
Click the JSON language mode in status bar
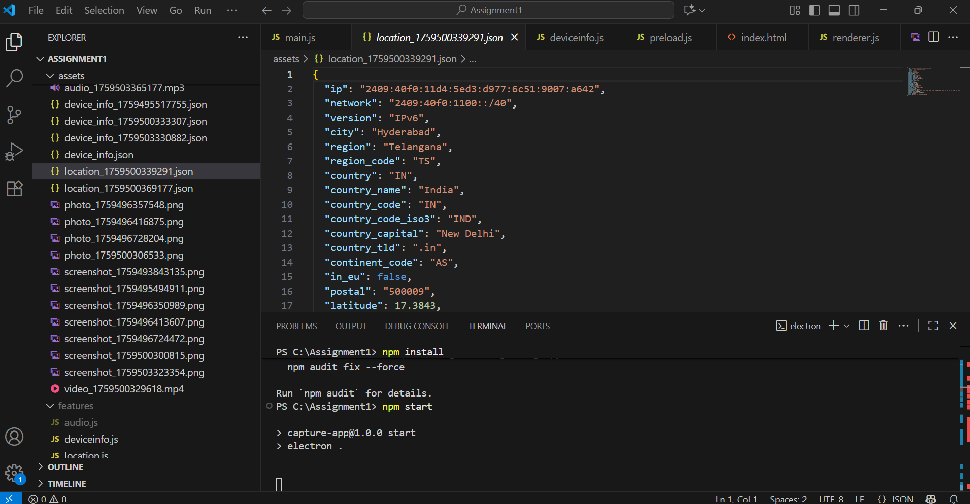pos(895,499)
